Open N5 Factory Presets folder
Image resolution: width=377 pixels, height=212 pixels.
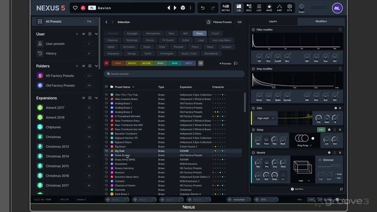(x=60, y=76)
